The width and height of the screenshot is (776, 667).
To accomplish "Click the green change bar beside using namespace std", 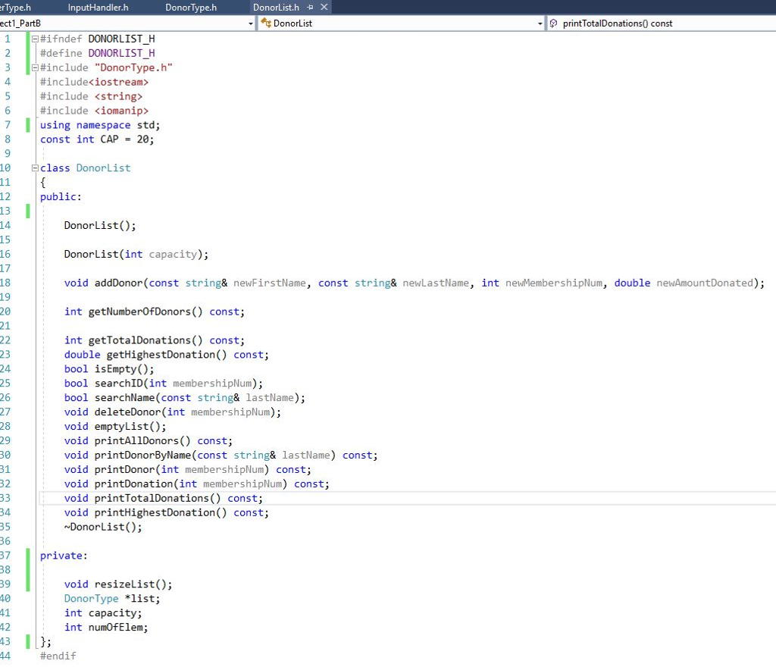I will 27,124.
